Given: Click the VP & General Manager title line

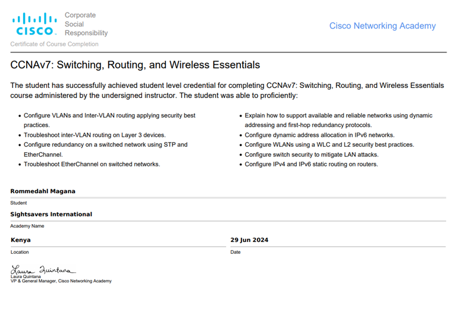Looking at the screenshot, I should [61, 281].
